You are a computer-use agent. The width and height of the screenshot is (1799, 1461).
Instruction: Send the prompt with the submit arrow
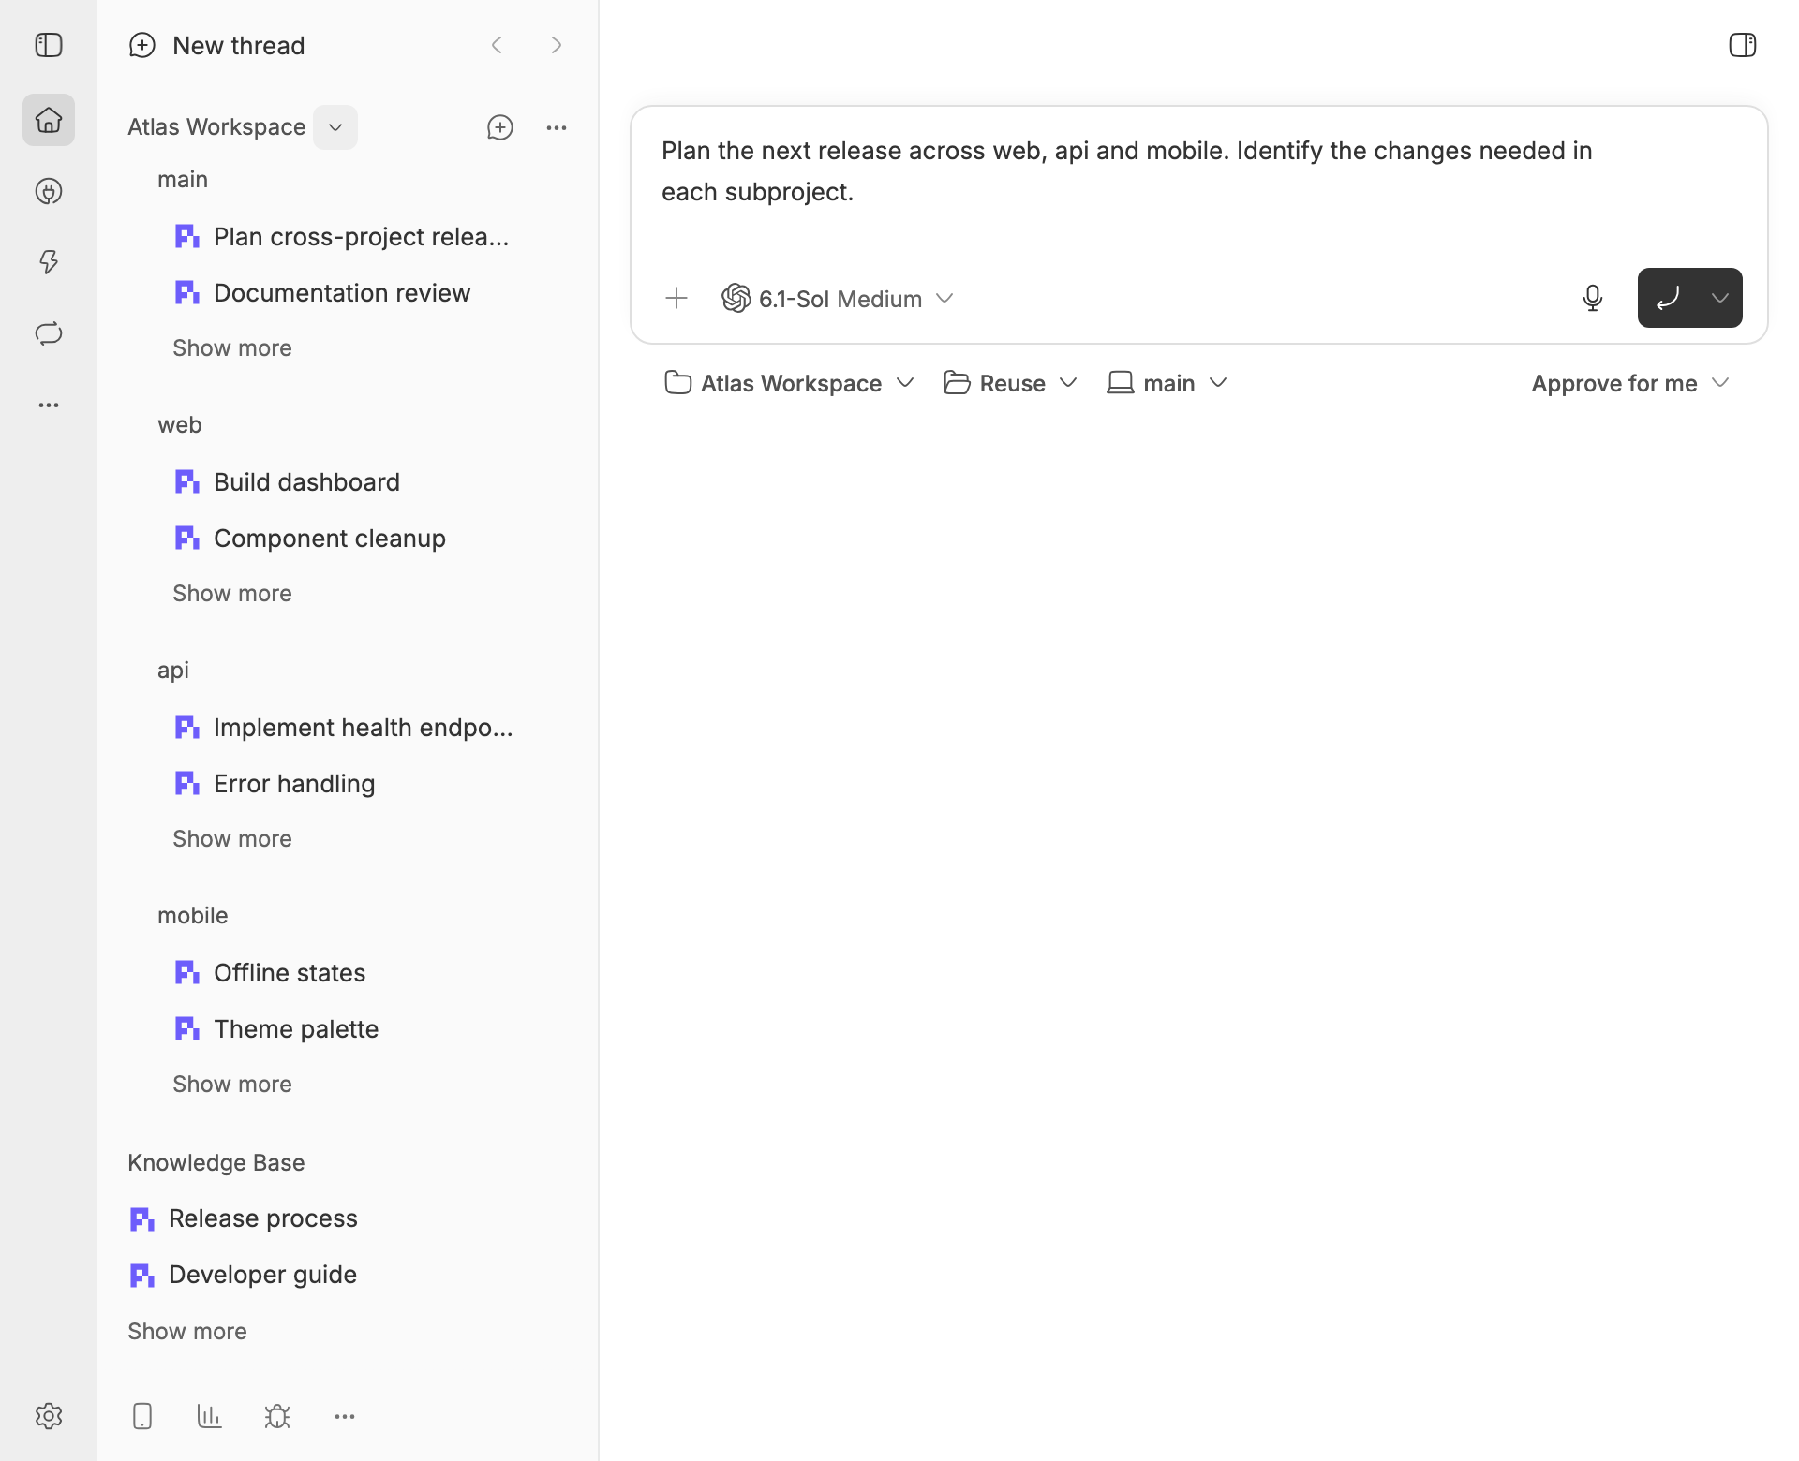[1668, 298]
